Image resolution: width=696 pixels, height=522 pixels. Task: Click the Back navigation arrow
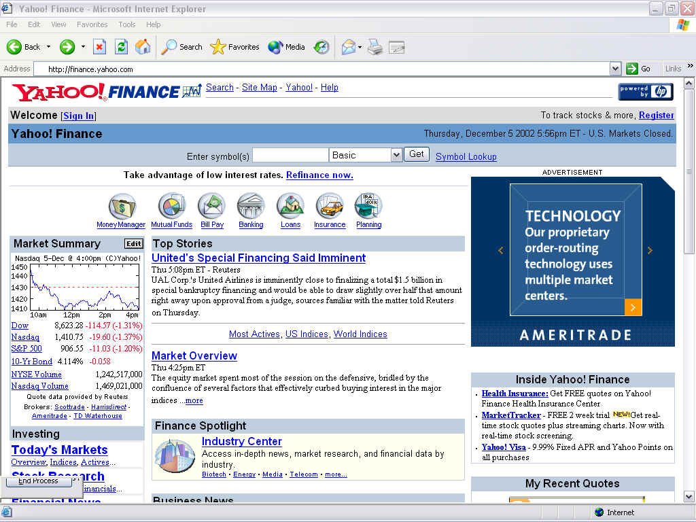[x=14, y=47]
